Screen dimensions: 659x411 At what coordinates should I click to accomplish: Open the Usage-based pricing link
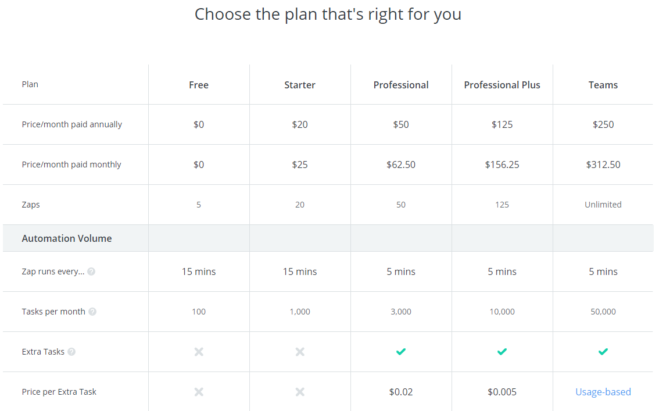point(603,392)
